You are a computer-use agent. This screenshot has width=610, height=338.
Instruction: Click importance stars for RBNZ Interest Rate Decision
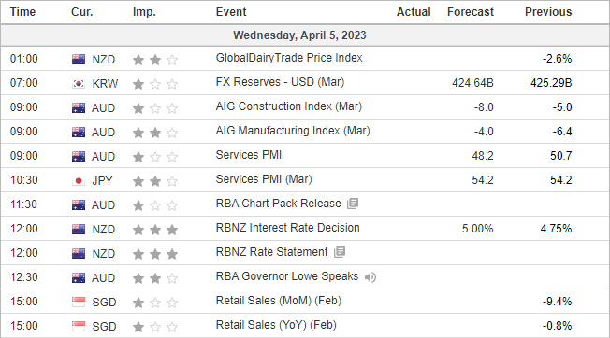pos(155,230)
